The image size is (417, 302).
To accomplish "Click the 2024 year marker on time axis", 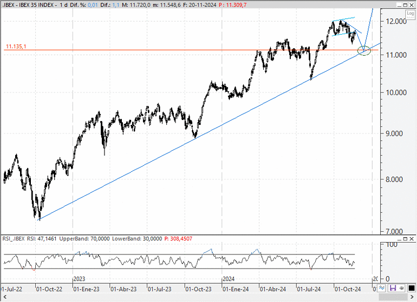I will pyautogui.click(x=229, y=279).
